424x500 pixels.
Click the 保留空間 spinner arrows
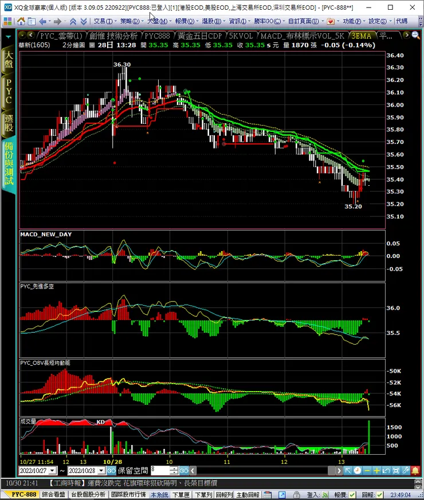(x=174, y=470)
